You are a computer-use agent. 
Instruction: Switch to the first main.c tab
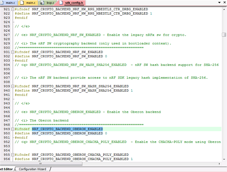coord(9,3)
